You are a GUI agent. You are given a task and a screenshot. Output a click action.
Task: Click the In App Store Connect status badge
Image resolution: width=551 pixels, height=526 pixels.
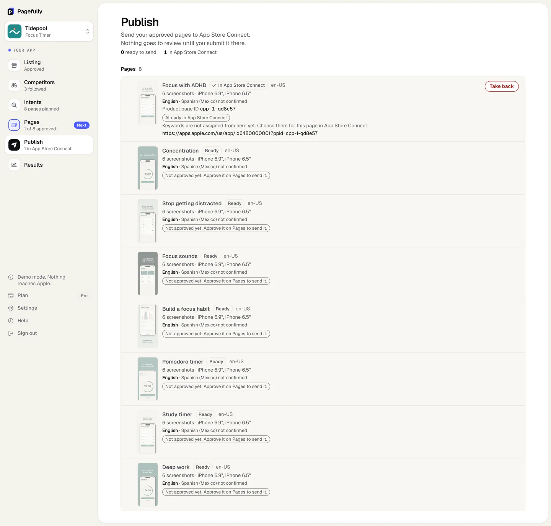coord(238,86)
